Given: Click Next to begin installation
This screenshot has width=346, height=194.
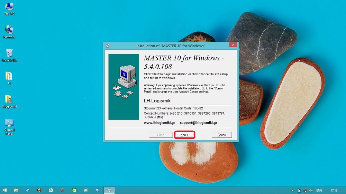Looking at the screenshot, I should pos(184,135).
